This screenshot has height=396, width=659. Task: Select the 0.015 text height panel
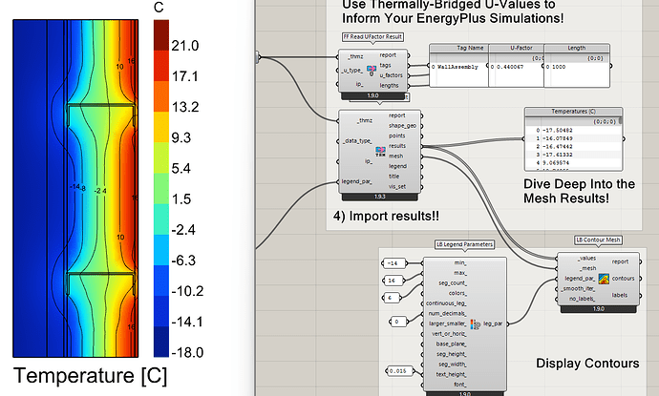[398, 370]
